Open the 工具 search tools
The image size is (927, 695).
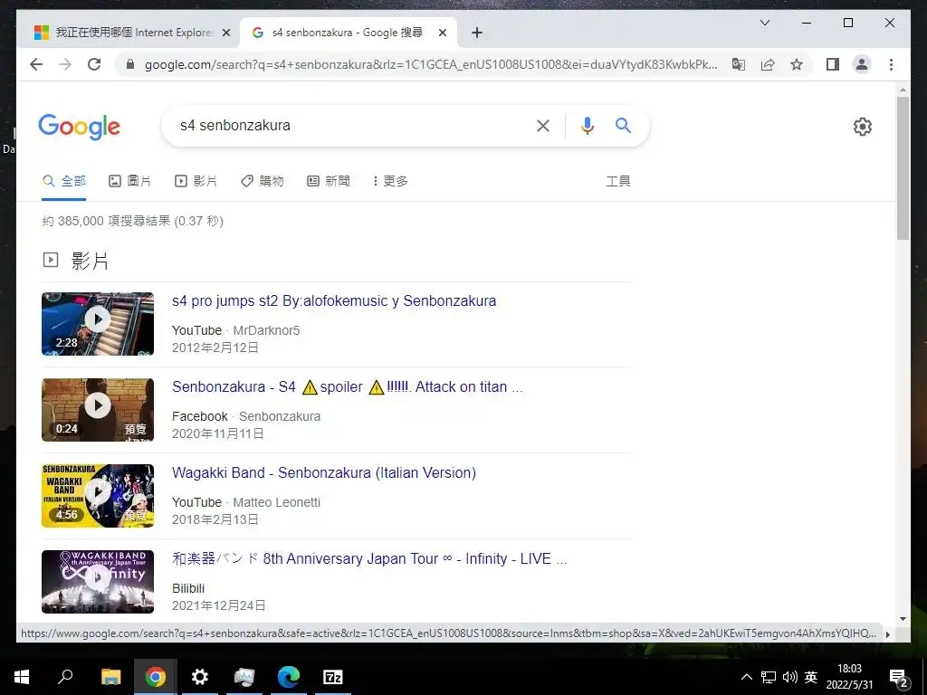click(617, 181)
